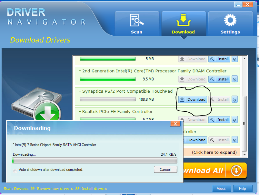
Task: Go to the Install drivers step
Action: [94, 189]
